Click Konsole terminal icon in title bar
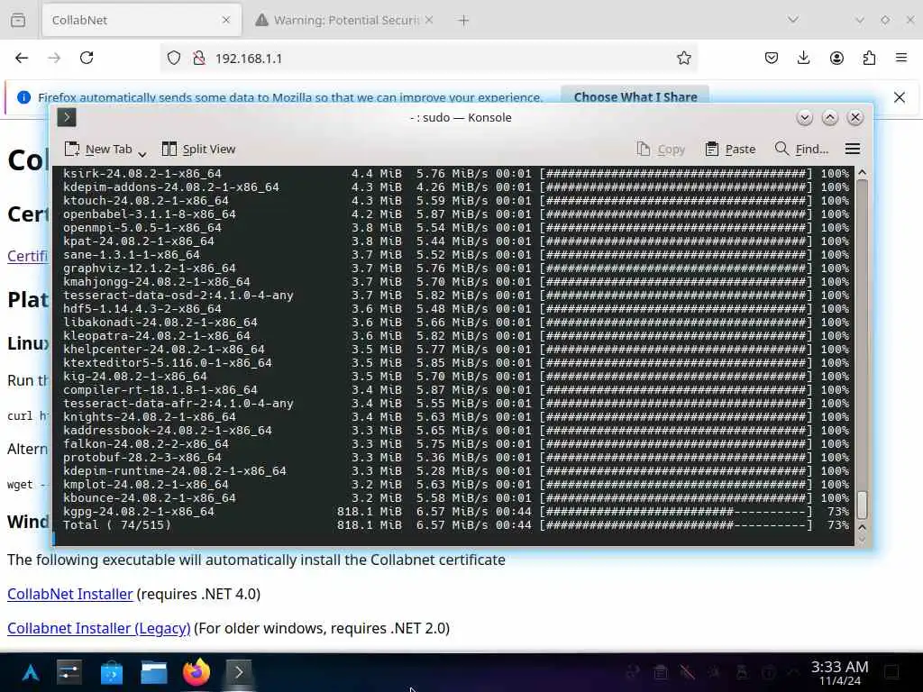Image resolution: width=923 pixels, height=692 pixels. pos(67,117)
